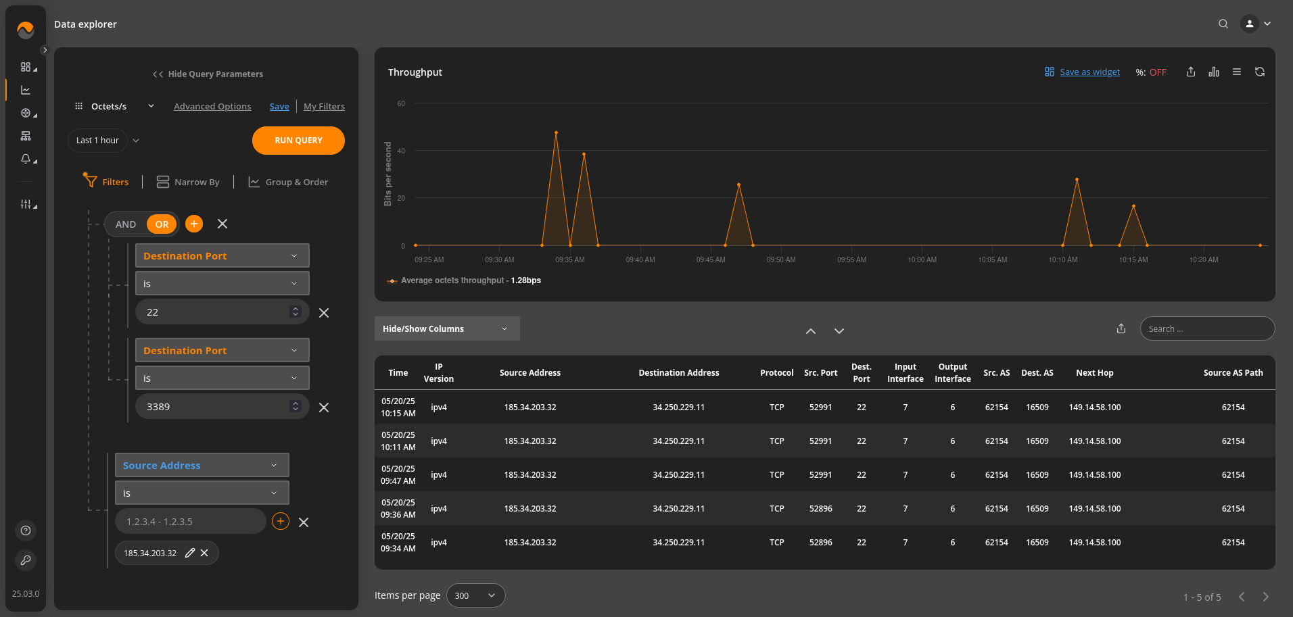The width and height of the screenshot is (1293, 617).
Task: Click the Save as widget link
Action: coord(1089,72)
